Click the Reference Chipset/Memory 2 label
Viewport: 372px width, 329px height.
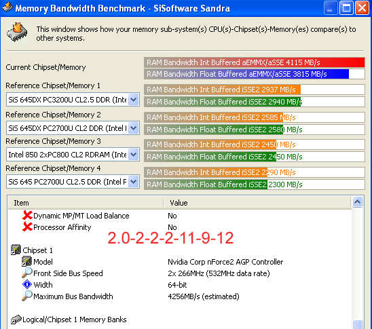[53, 115]
